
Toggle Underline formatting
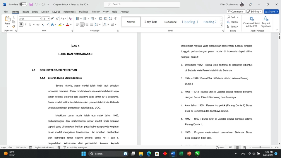click(30, 24)
